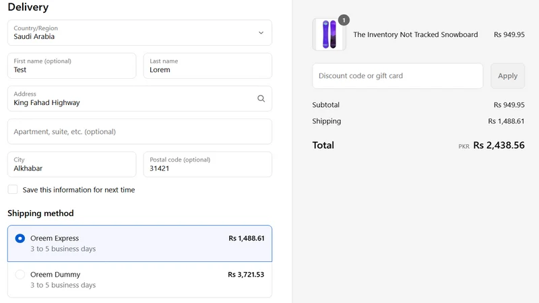Click the City field containing Alkhabar
This screenshot has height=303, width=539.
click(72, 164)
